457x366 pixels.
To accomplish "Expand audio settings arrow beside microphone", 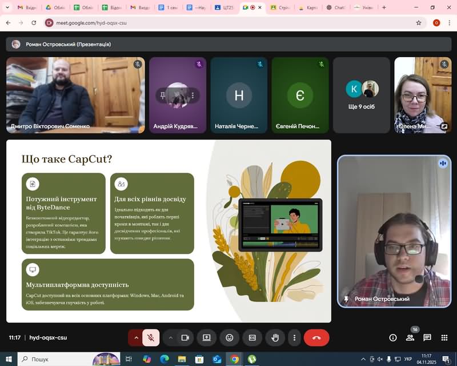I will (x=136, y=337).
